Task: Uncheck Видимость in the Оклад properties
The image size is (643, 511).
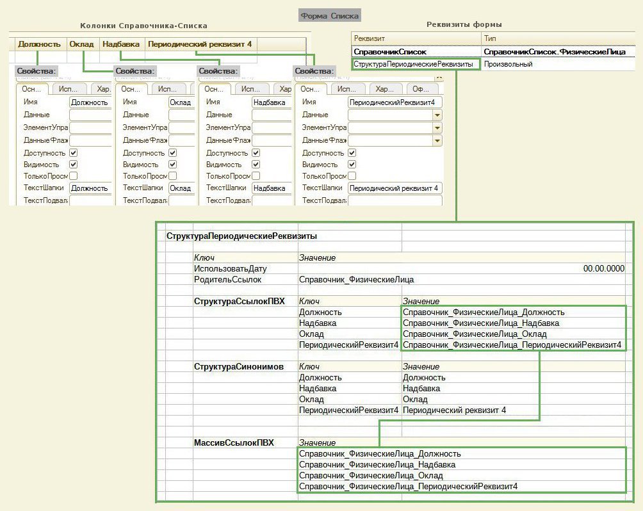Action: click(x=172, y=165)
